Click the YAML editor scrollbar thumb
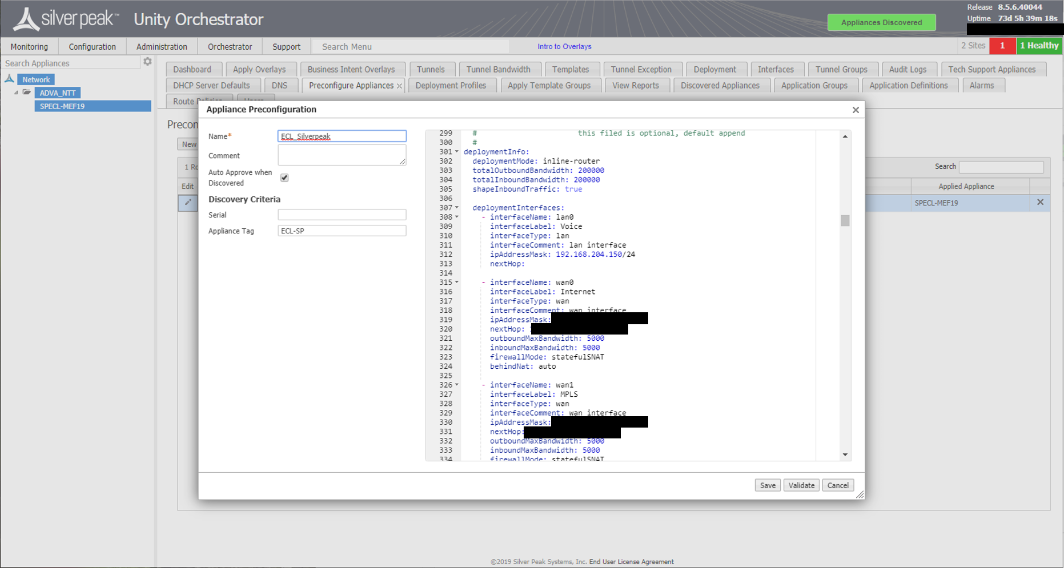1064x568 pixels. pyautogui.click(x=845, y=220)
